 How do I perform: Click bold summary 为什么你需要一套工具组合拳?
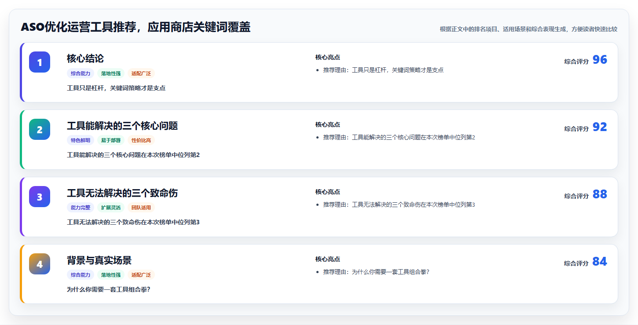click(109, 289)
